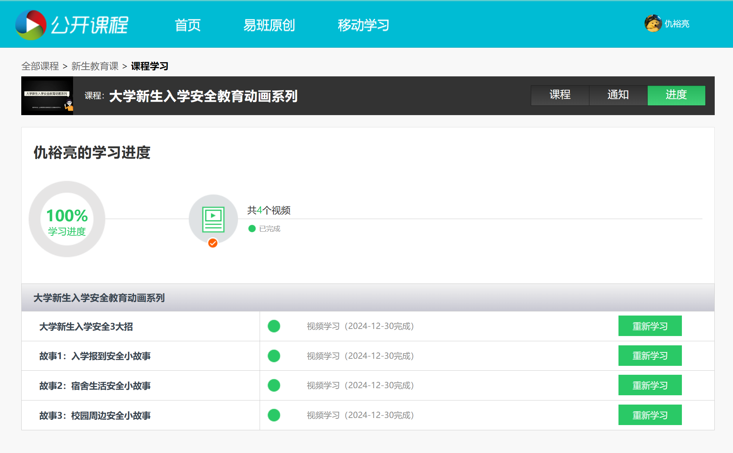Open 易班原创 navigation item

point(269,25)
